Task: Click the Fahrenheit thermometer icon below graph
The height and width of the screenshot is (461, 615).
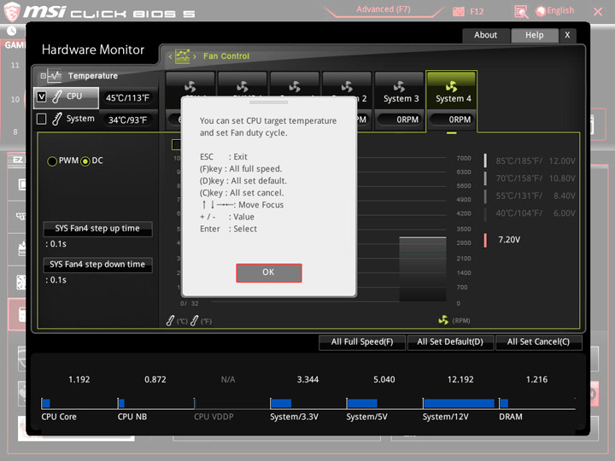Action: coord(194,321)
